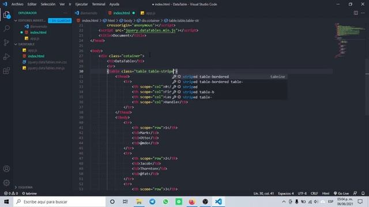Choose suggestion 'striped table-b'
The image size is (369, 207).
pos(229,92)
